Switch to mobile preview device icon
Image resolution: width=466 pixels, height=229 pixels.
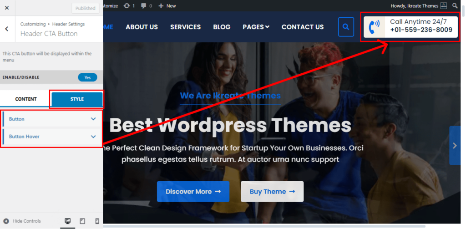coord(97,221)
